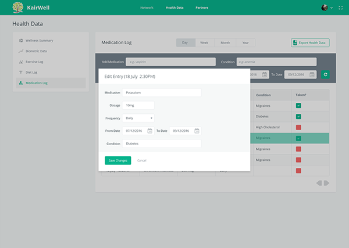
Task: Toggle fullscreen mode icon
Action: [340, 8]
